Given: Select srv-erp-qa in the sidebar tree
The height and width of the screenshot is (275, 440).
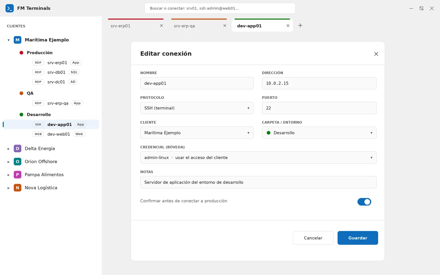Looking at the screenshot, I should click(51, 103).
